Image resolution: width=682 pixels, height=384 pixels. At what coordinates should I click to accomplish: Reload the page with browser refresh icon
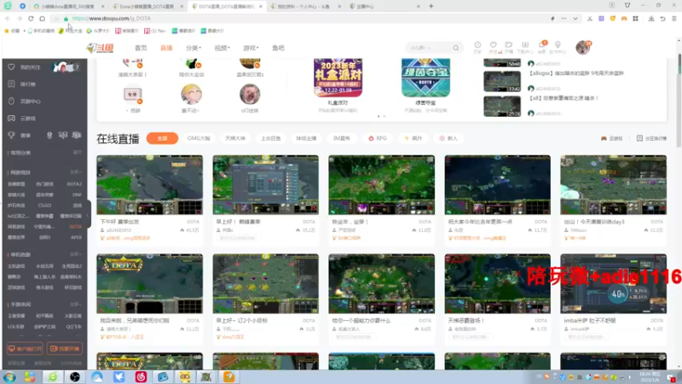pos(31,18)
